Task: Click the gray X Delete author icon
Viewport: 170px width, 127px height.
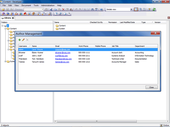Action: click(27, 40)
